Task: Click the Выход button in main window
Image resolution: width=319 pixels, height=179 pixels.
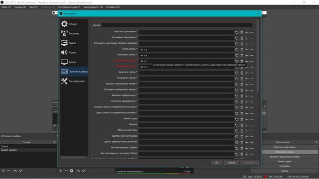Action: [x=285, y=171]
